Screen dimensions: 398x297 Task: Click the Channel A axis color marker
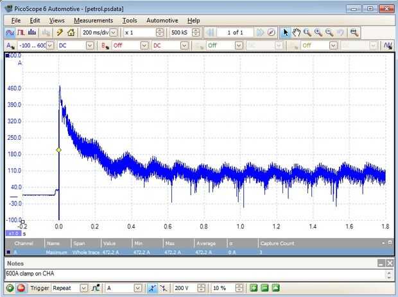[7, 55]
